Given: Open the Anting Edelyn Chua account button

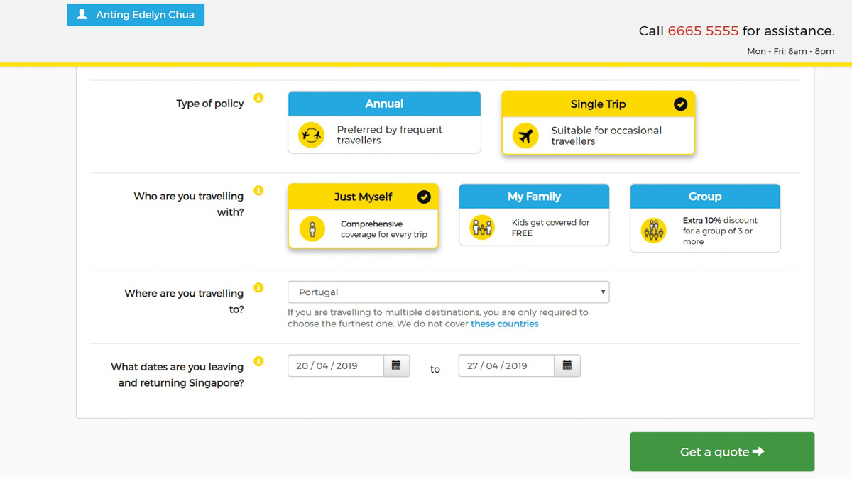Looking at the screenshot, I should [136, 14].
